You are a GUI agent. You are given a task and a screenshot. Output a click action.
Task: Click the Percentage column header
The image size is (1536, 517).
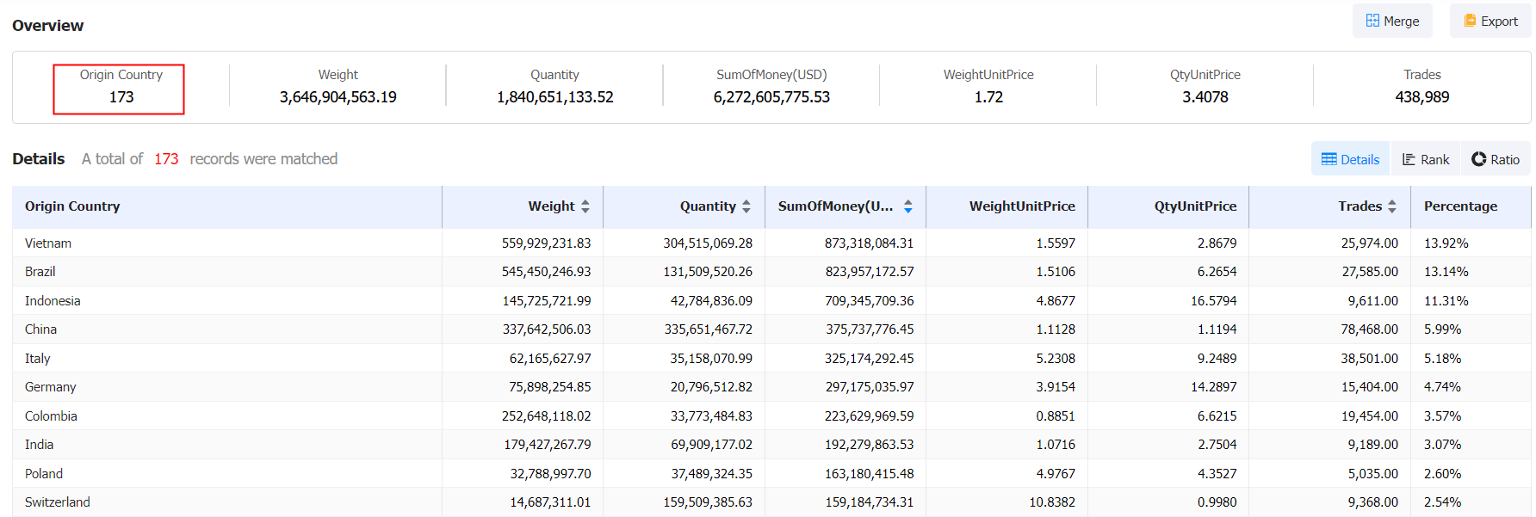[x=1460, y=206]
